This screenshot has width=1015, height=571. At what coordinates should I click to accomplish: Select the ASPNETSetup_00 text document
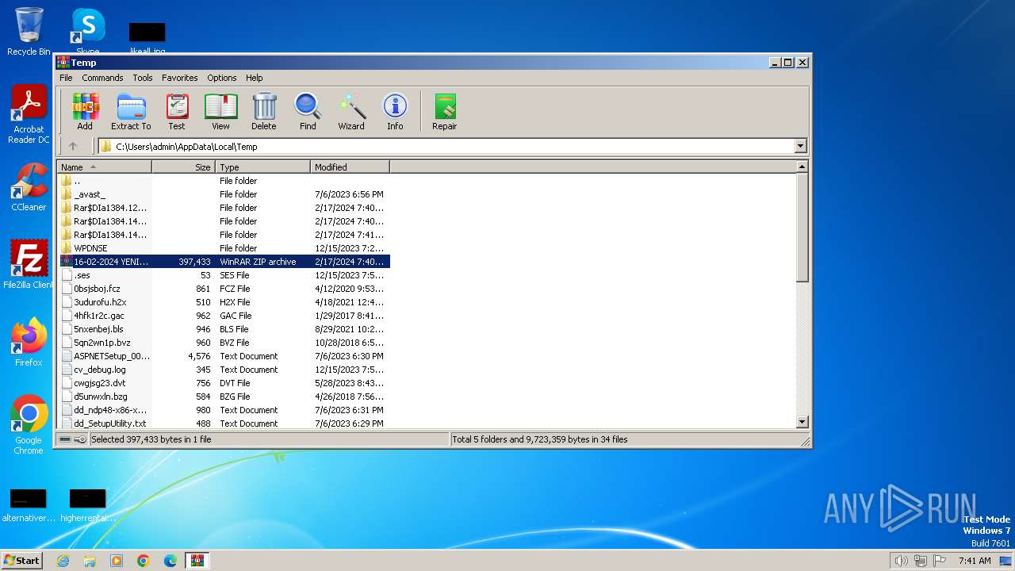tap(224, 356)
